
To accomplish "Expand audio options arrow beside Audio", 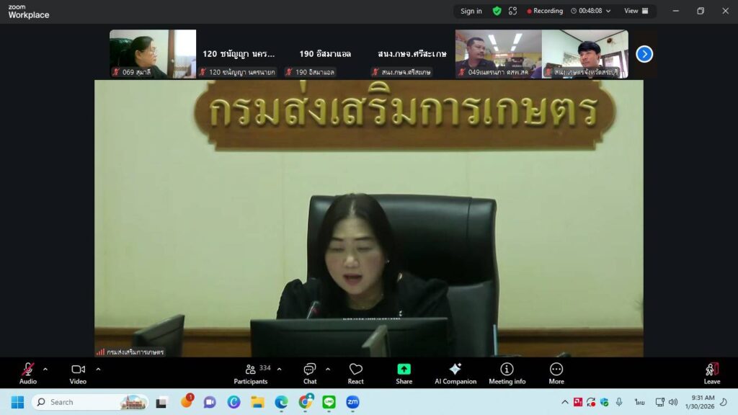I will click(45, 369).
